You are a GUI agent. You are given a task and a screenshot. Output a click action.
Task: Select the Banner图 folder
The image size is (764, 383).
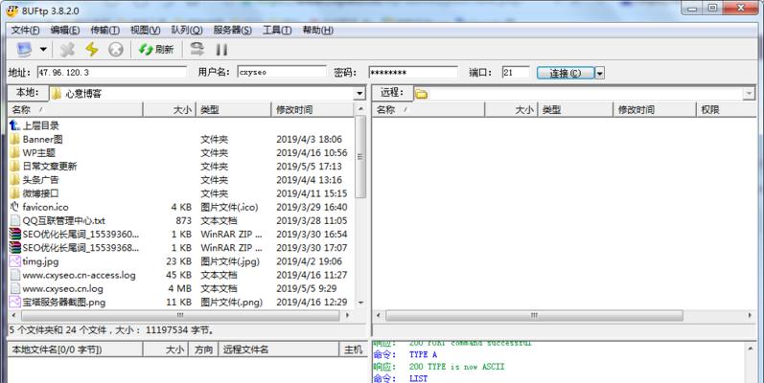tap(36, 139)
